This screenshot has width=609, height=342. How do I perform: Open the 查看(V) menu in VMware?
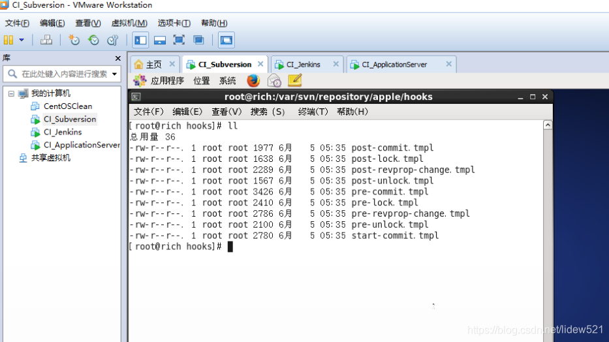(x=88, y=23)
